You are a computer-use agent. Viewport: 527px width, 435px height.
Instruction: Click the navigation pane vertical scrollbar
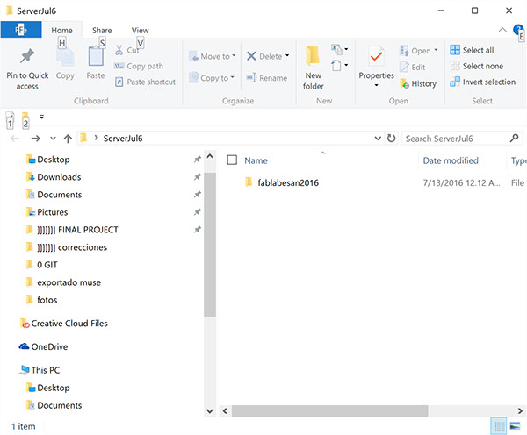click(x=210, y=244)
